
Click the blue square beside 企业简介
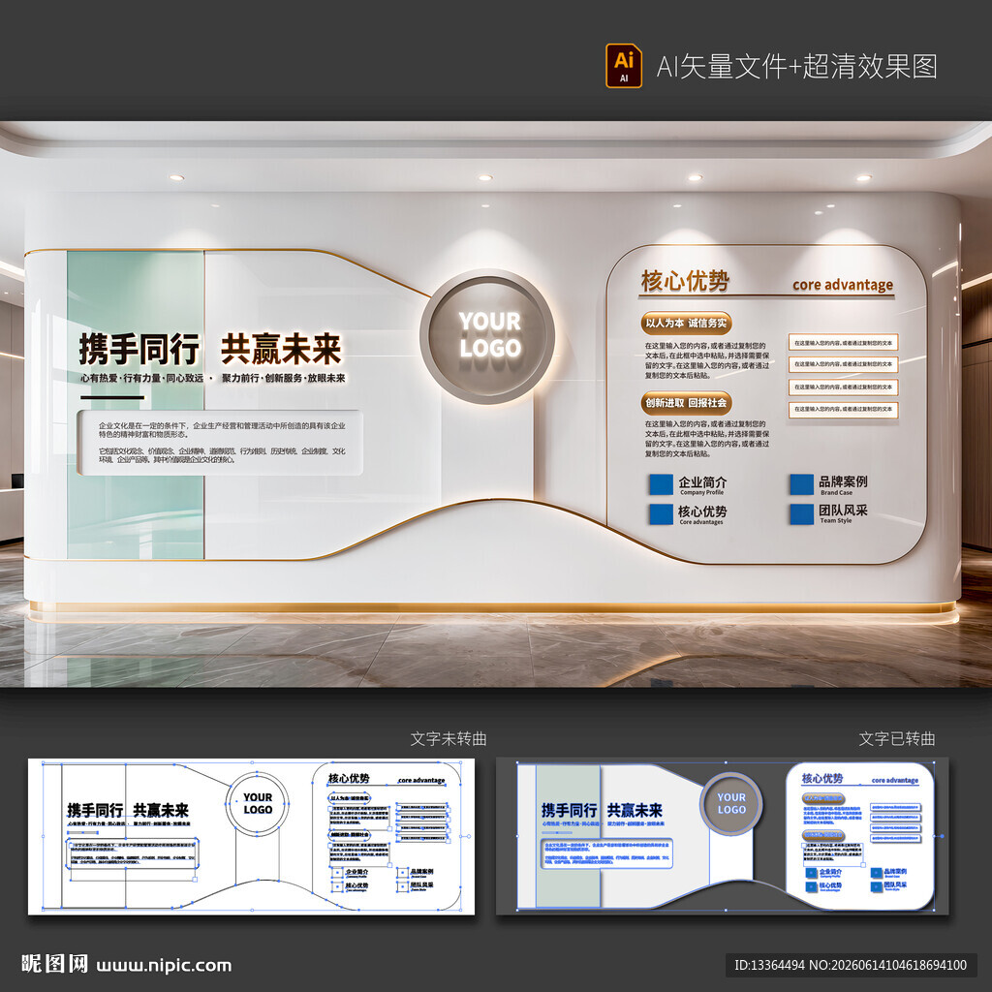point(661,484)
